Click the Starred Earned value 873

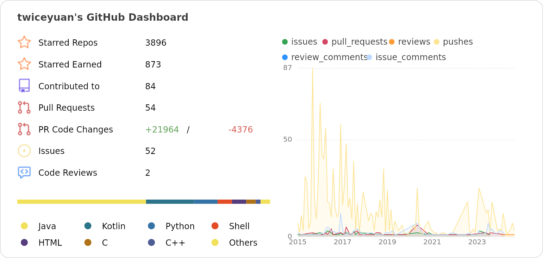tap(153, 65)
